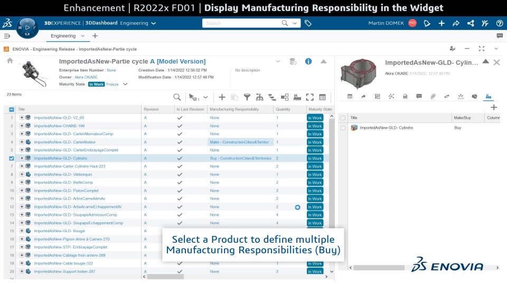Toggle full screen table icon
The image size is (507, 285).
[310, 97]
